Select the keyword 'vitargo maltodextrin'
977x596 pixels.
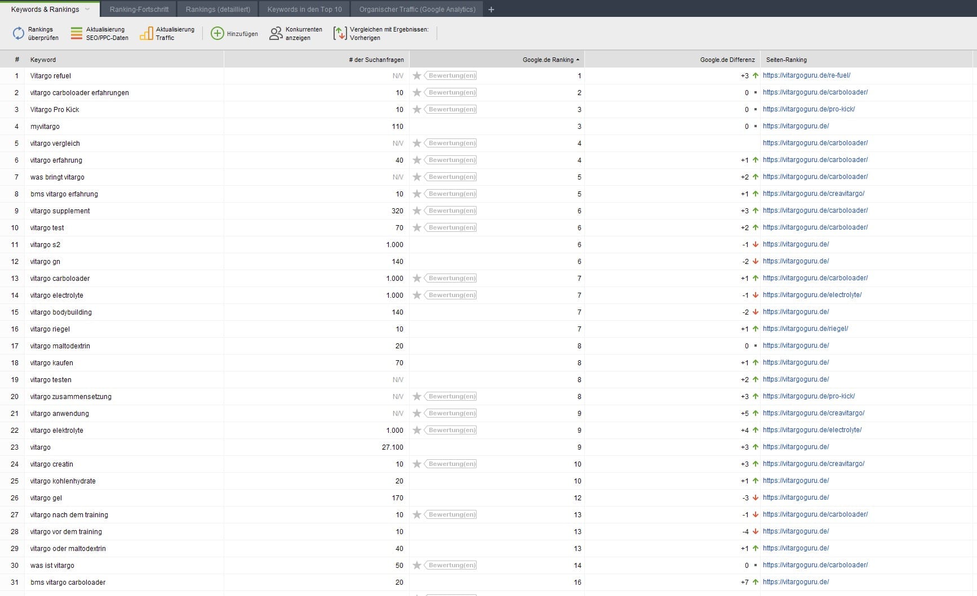tap(60, 346)
